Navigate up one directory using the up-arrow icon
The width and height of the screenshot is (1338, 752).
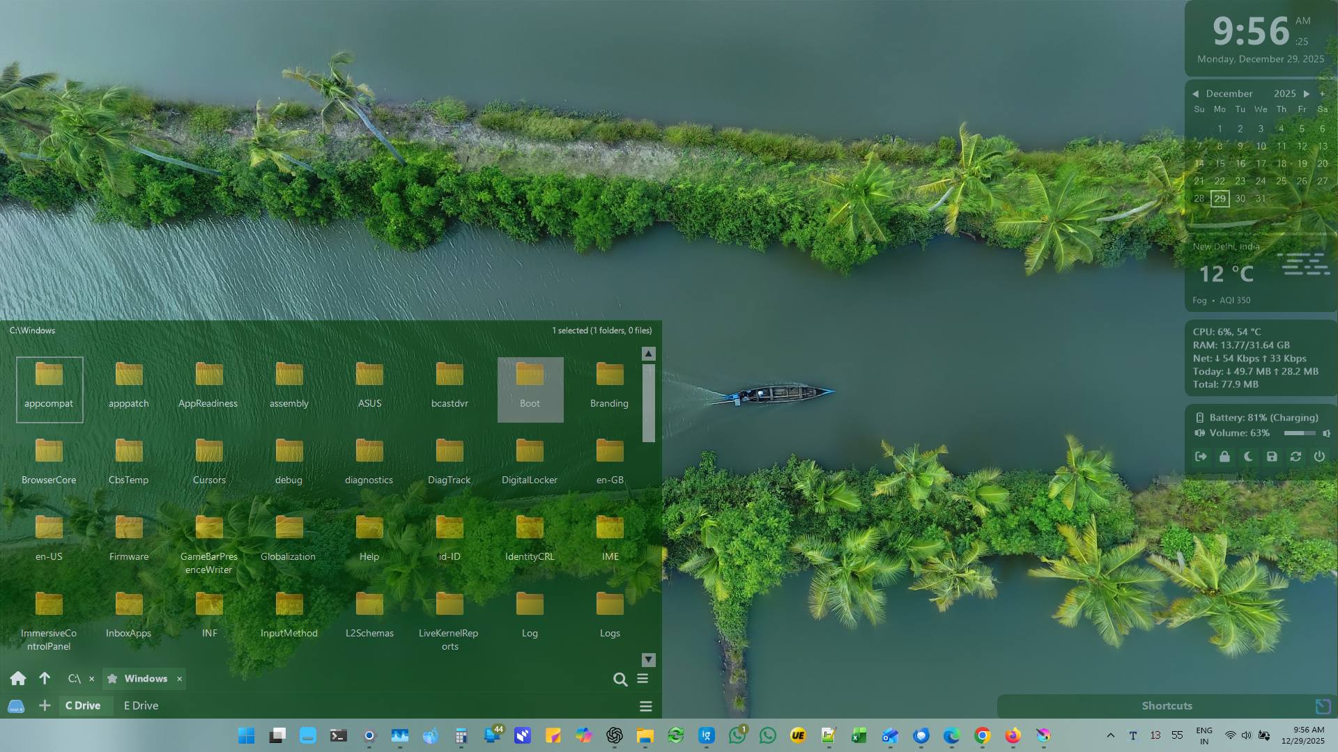pos(45,678)
